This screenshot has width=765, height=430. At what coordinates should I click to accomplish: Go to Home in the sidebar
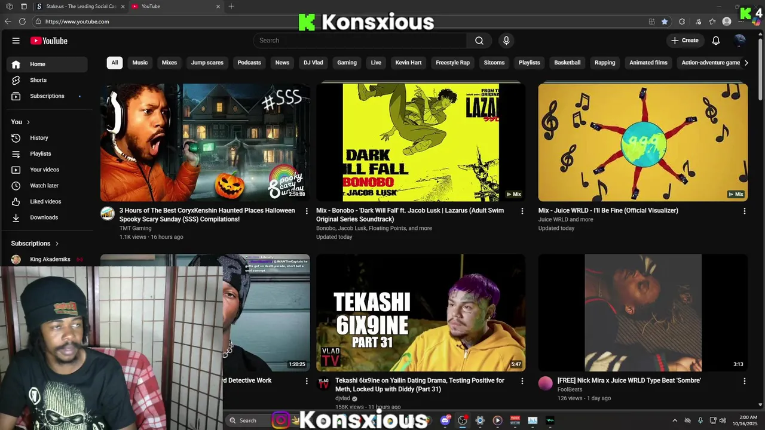tap(47, 64)
